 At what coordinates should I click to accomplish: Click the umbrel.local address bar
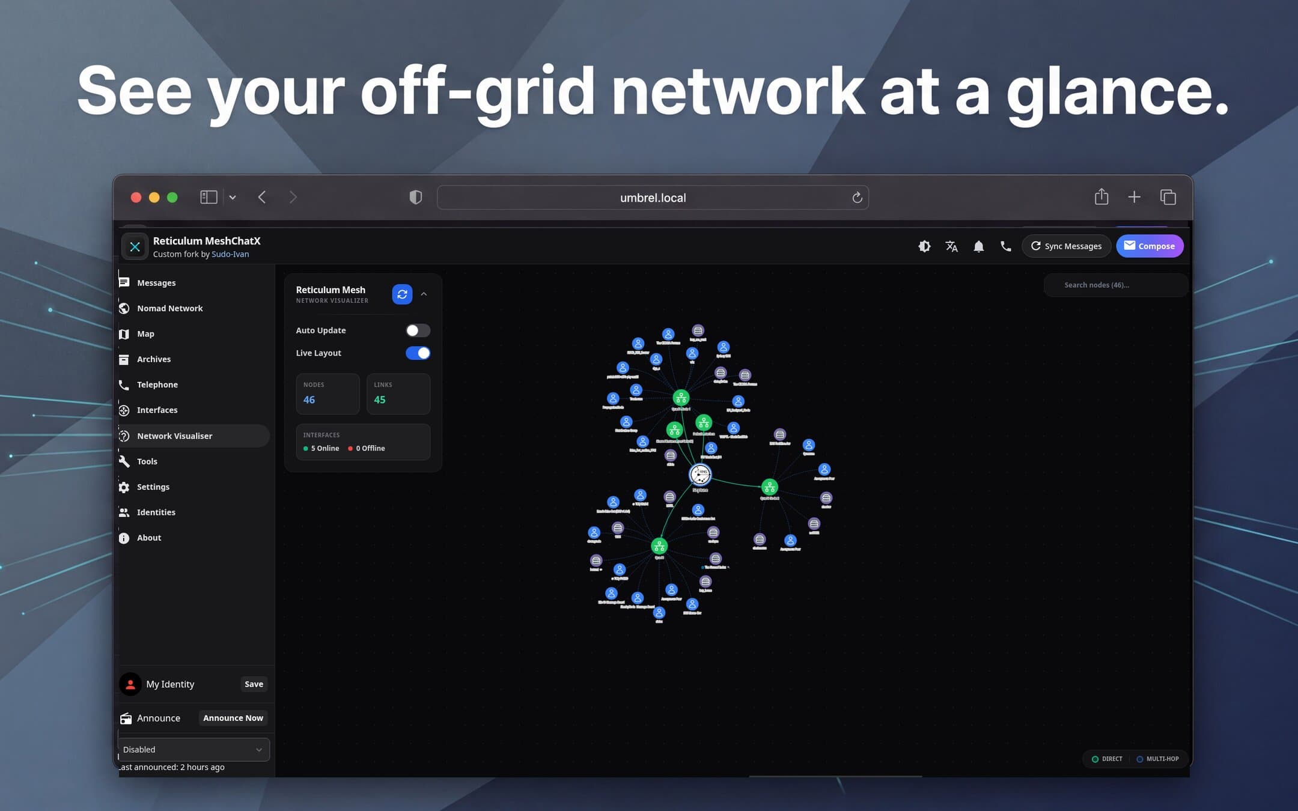point(653,198)
